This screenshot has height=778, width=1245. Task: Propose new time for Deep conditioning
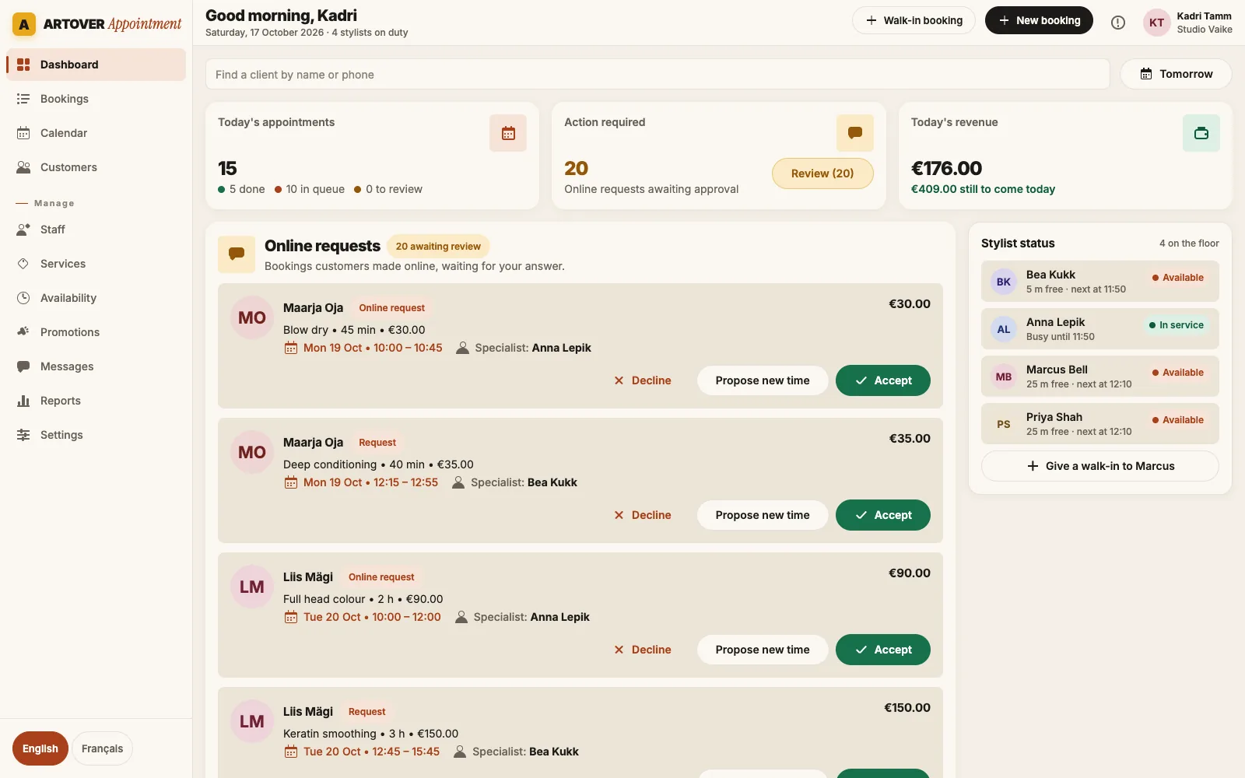pos(763,515)
